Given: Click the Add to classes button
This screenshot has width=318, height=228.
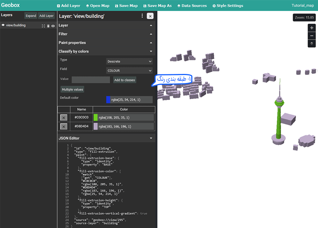Looking at the screenshot, I should coord(125,80).
